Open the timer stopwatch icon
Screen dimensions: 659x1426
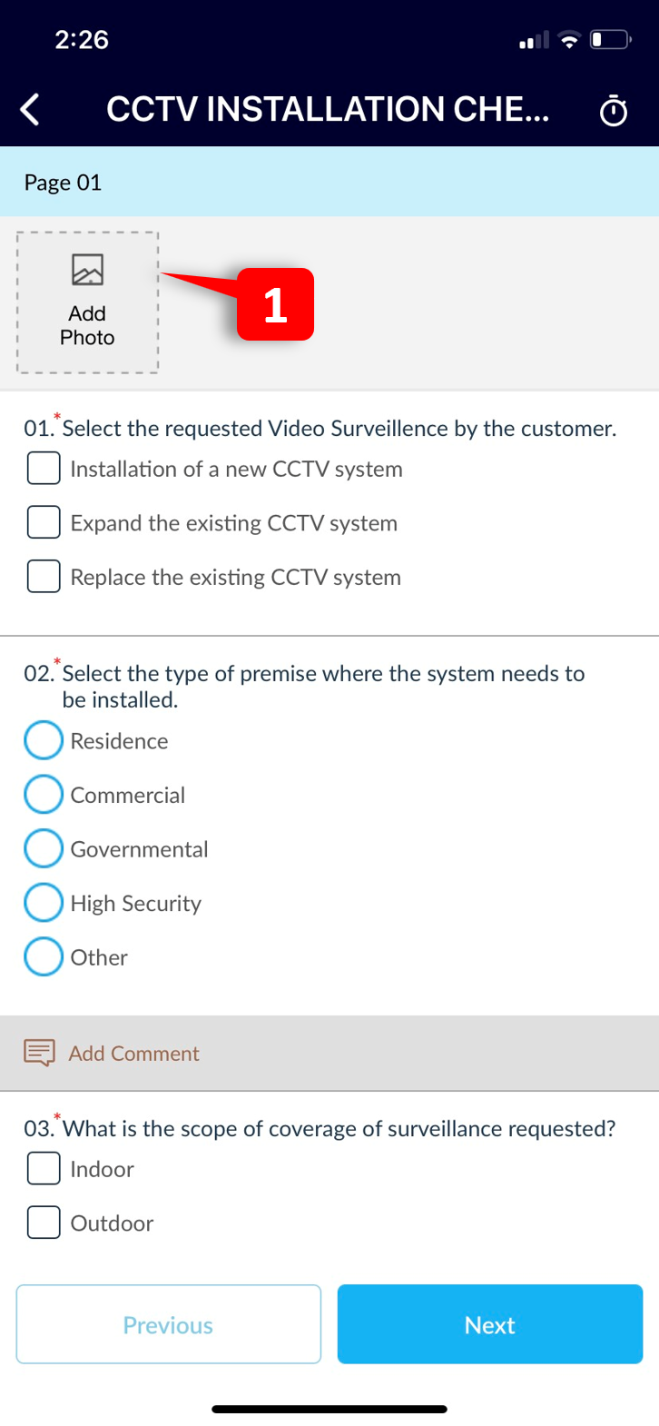614,111
